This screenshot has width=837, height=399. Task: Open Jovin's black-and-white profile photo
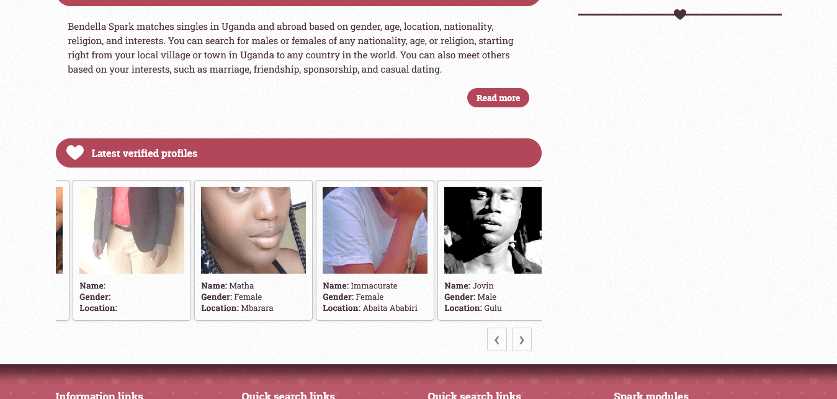[x=493, y=230]
